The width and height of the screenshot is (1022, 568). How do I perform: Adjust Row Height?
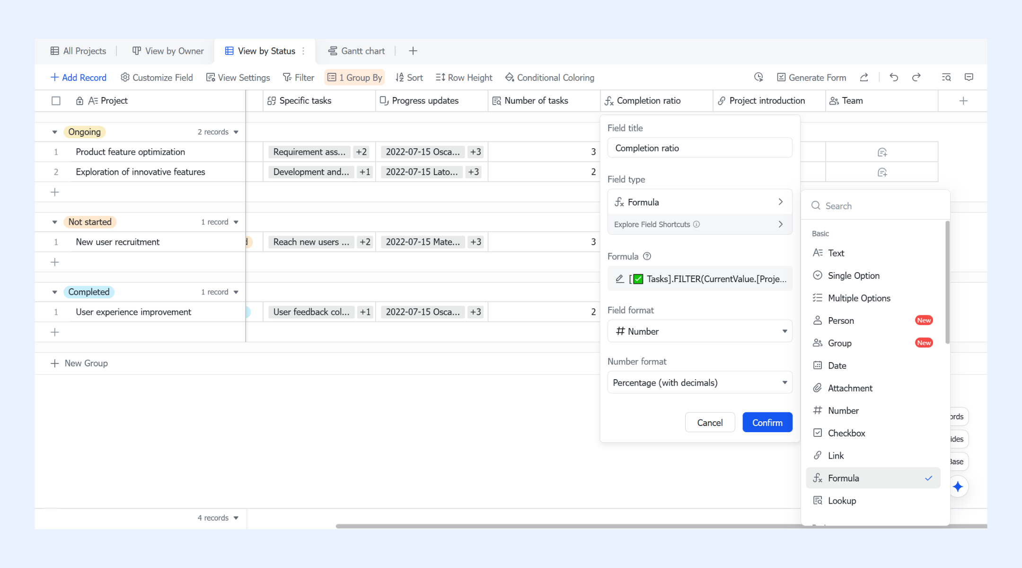464,77
